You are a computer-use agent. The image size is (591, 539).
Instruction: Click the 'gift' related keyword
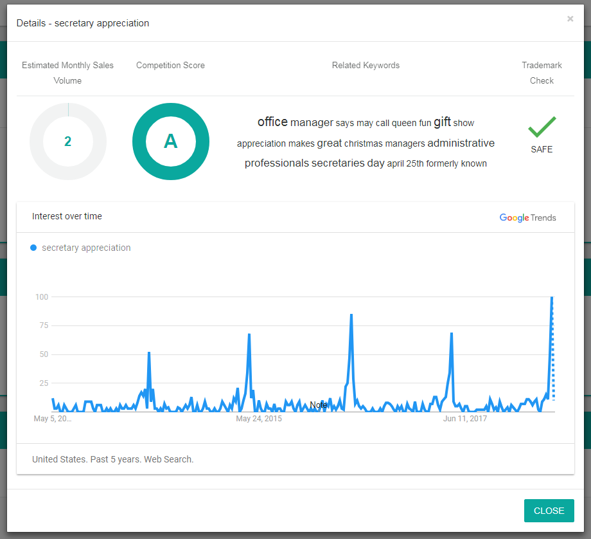(x=442, y=122)
